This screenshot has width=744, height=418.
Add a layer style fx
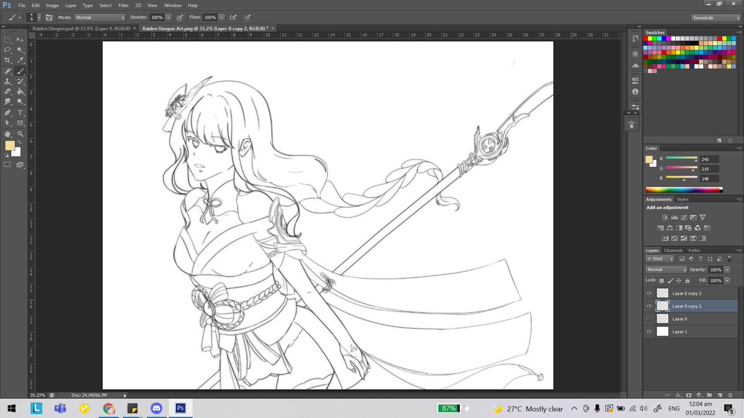point(678,394)
